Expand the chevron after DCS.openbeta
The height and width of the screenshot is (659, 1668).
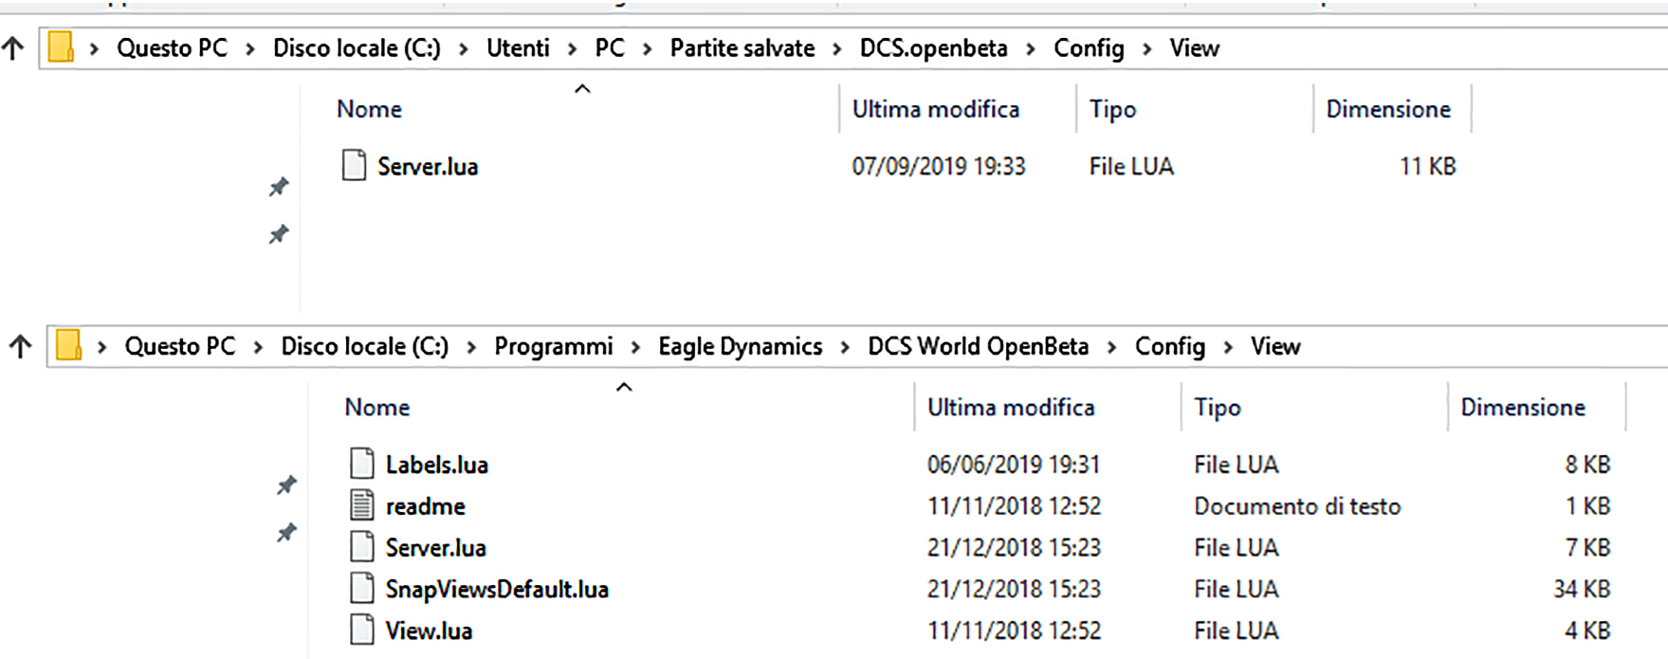pyautogui.click(x=1031, y=49)
